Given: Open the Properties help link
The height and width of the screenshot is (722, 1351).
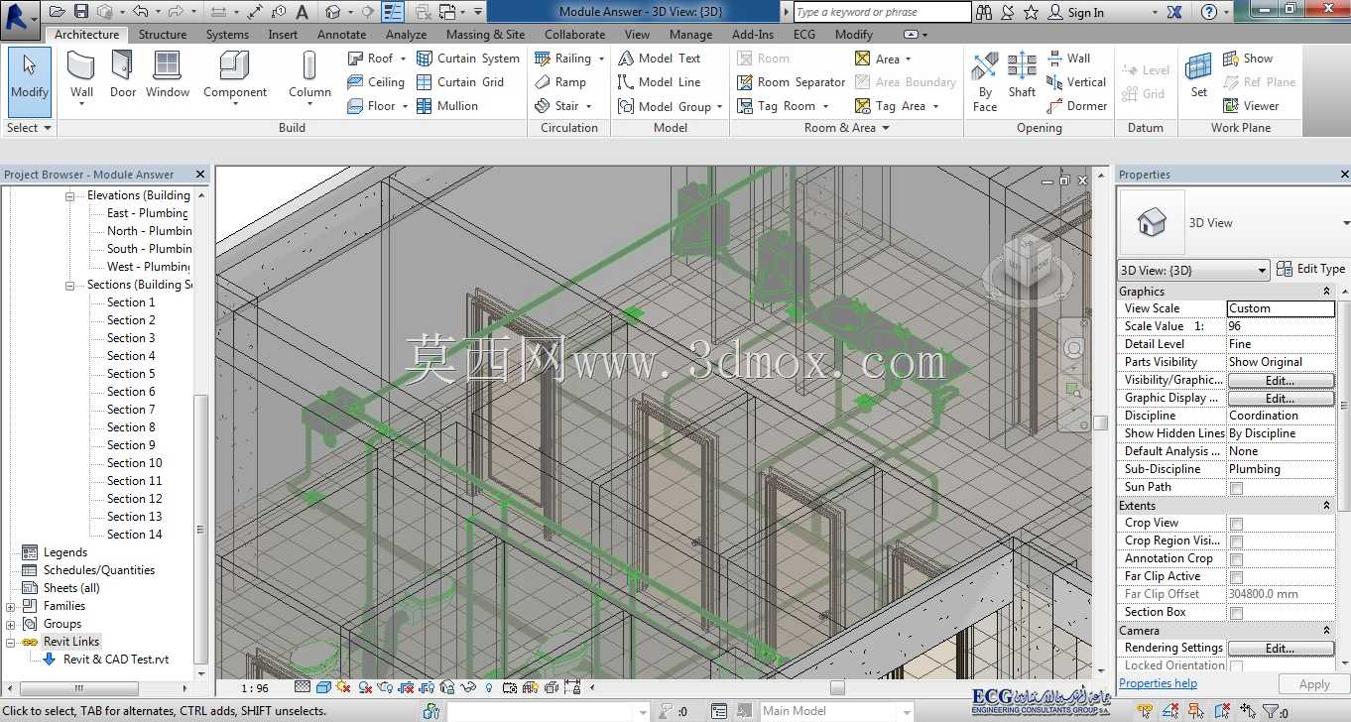Looking at the screenshot, I should point(1158,683).
